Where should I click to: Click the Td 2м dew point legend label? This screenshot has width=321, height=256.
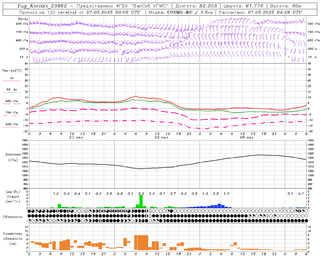point(12,89)
